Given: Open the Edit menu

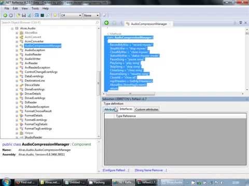Looking at the screenshot, I should click(x=15, y=8).
